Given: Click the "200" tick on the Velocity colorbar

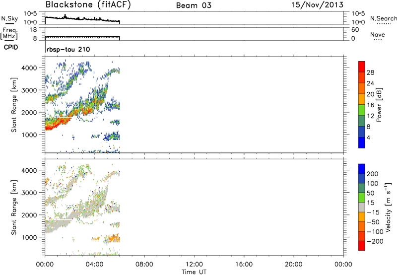Looking at the screenshot, I should click(373, 174).
